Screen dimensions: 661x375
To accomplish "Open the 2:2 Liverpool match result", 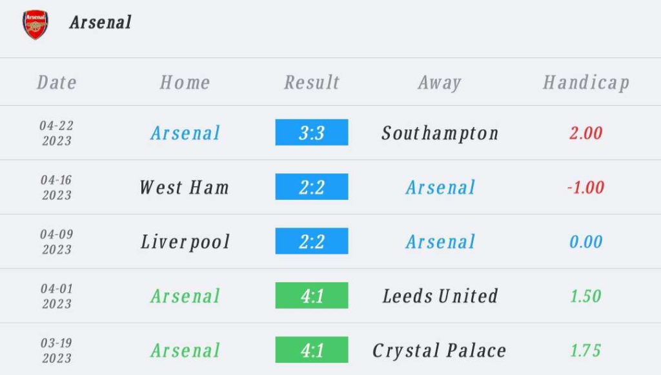I will [312, 242].
